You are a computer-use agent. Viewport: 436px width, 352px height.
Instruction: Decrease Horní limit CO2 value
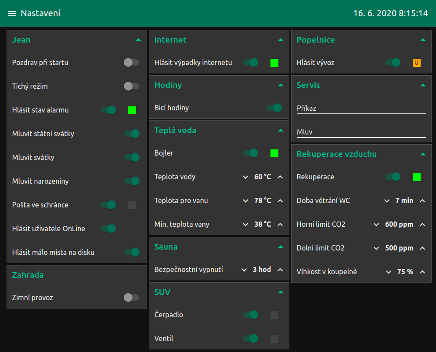pos(376,225)
